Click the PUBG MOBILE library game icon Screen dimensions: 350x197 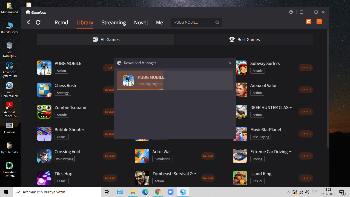(44, 68)
